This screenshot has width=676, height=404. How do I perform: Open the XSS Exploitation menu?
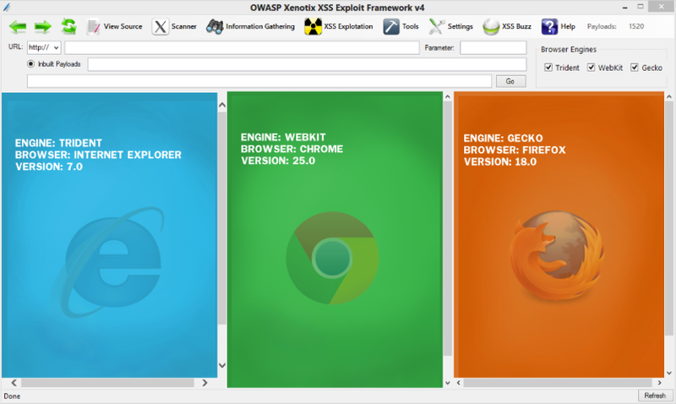tap(348, 26)
